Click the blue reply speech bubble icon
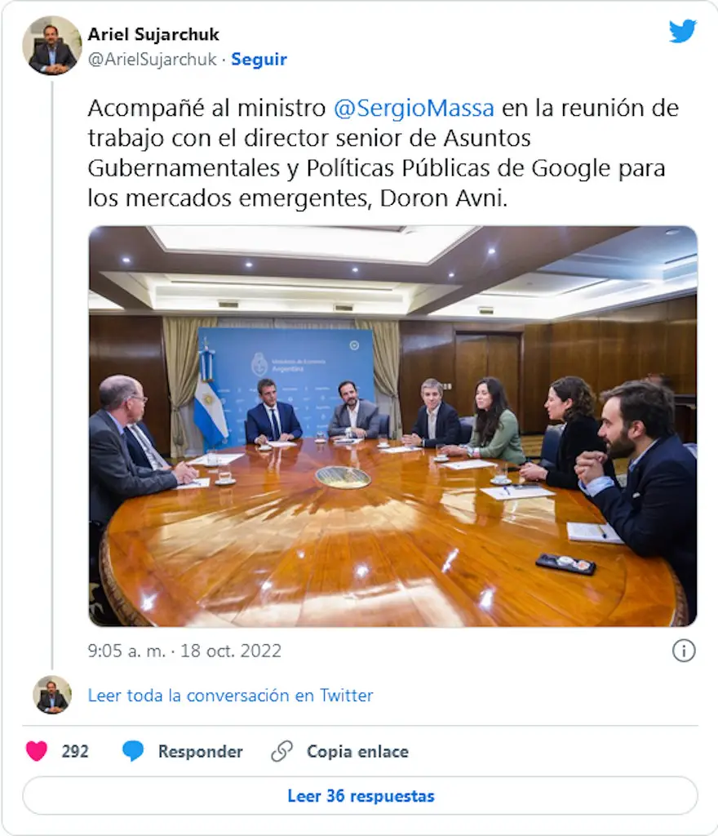The height and width of the screenshot is (836, 718). (x=133, y=751)
